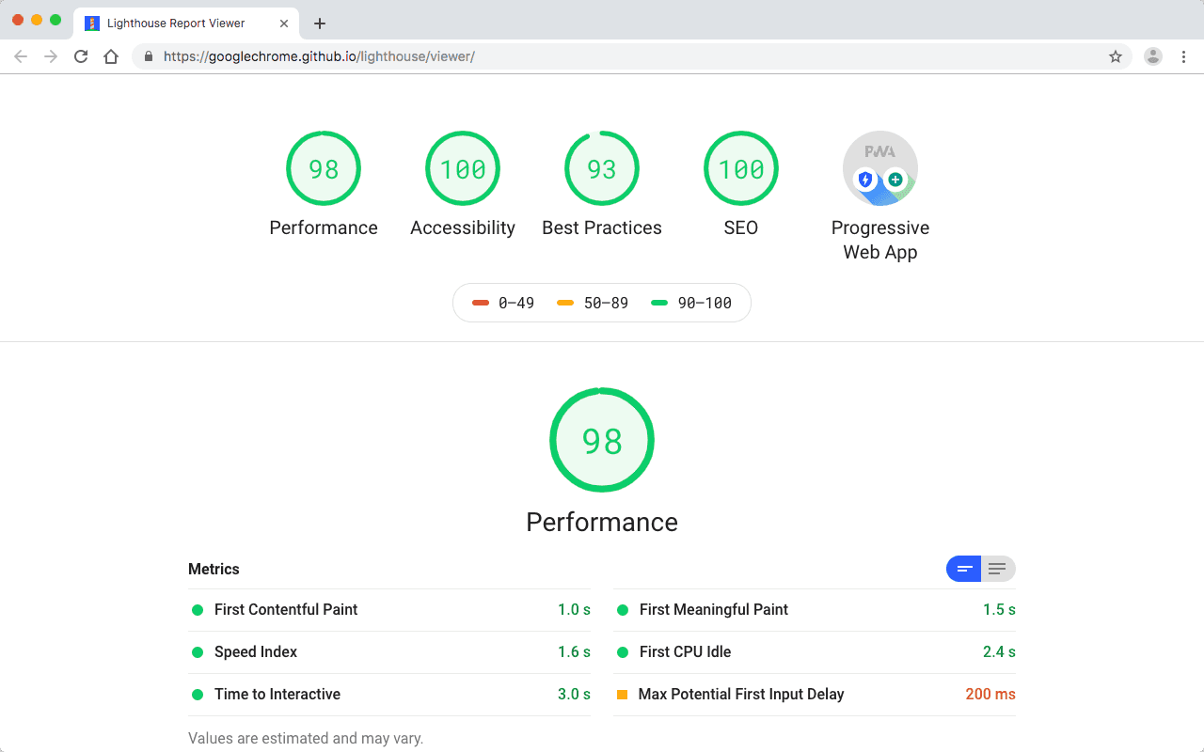Reload the Lighthouse viewer page

[x=81, y=56]
